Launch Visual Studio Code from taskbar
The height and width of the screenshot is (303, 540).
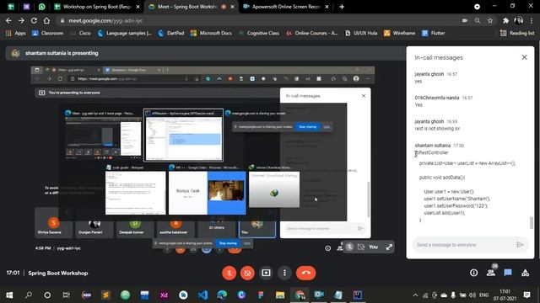click(202, 295)
